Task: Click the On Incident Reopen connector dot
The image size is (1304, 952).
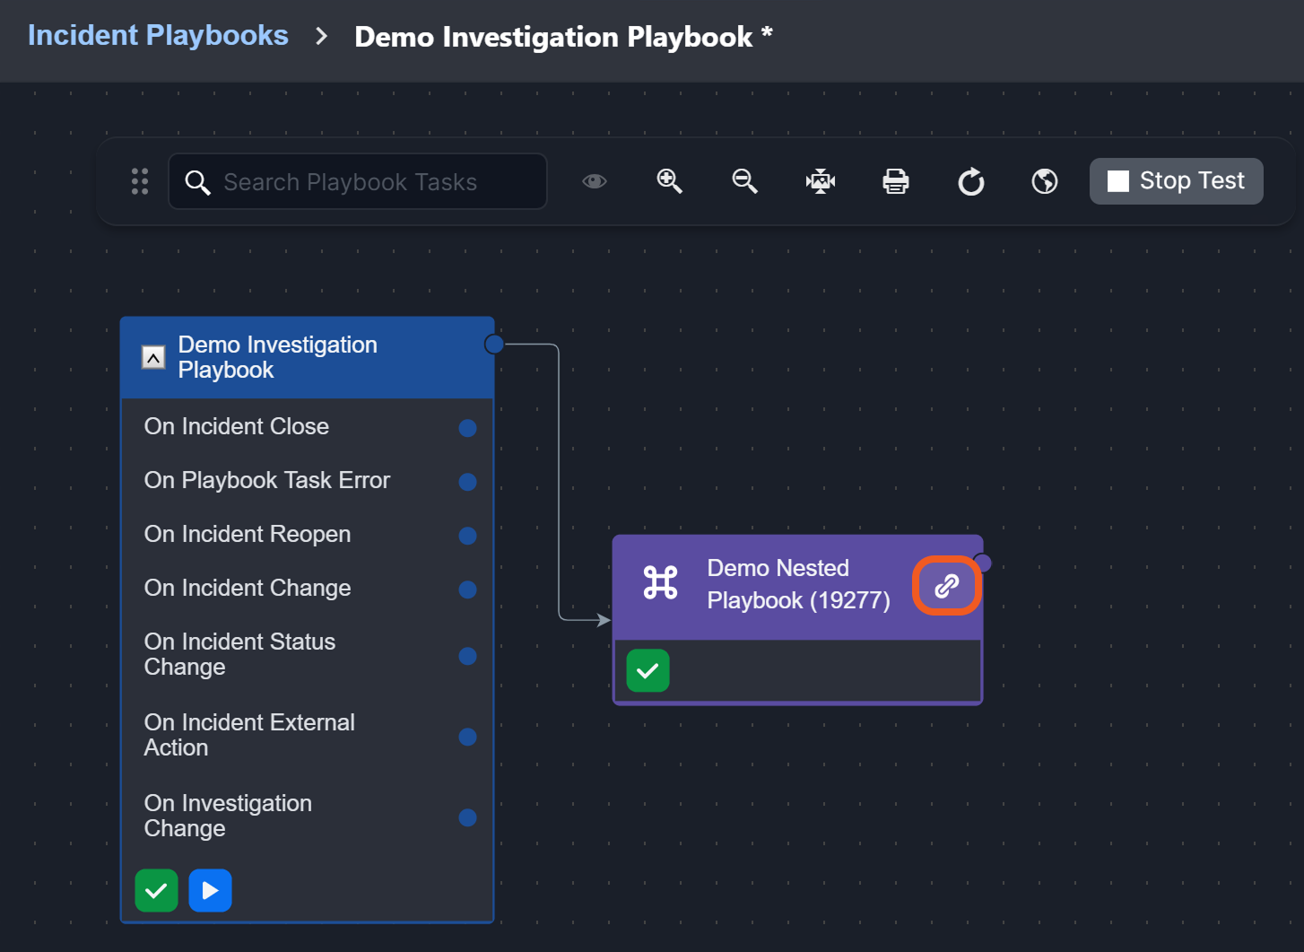Action: [467, 536]
